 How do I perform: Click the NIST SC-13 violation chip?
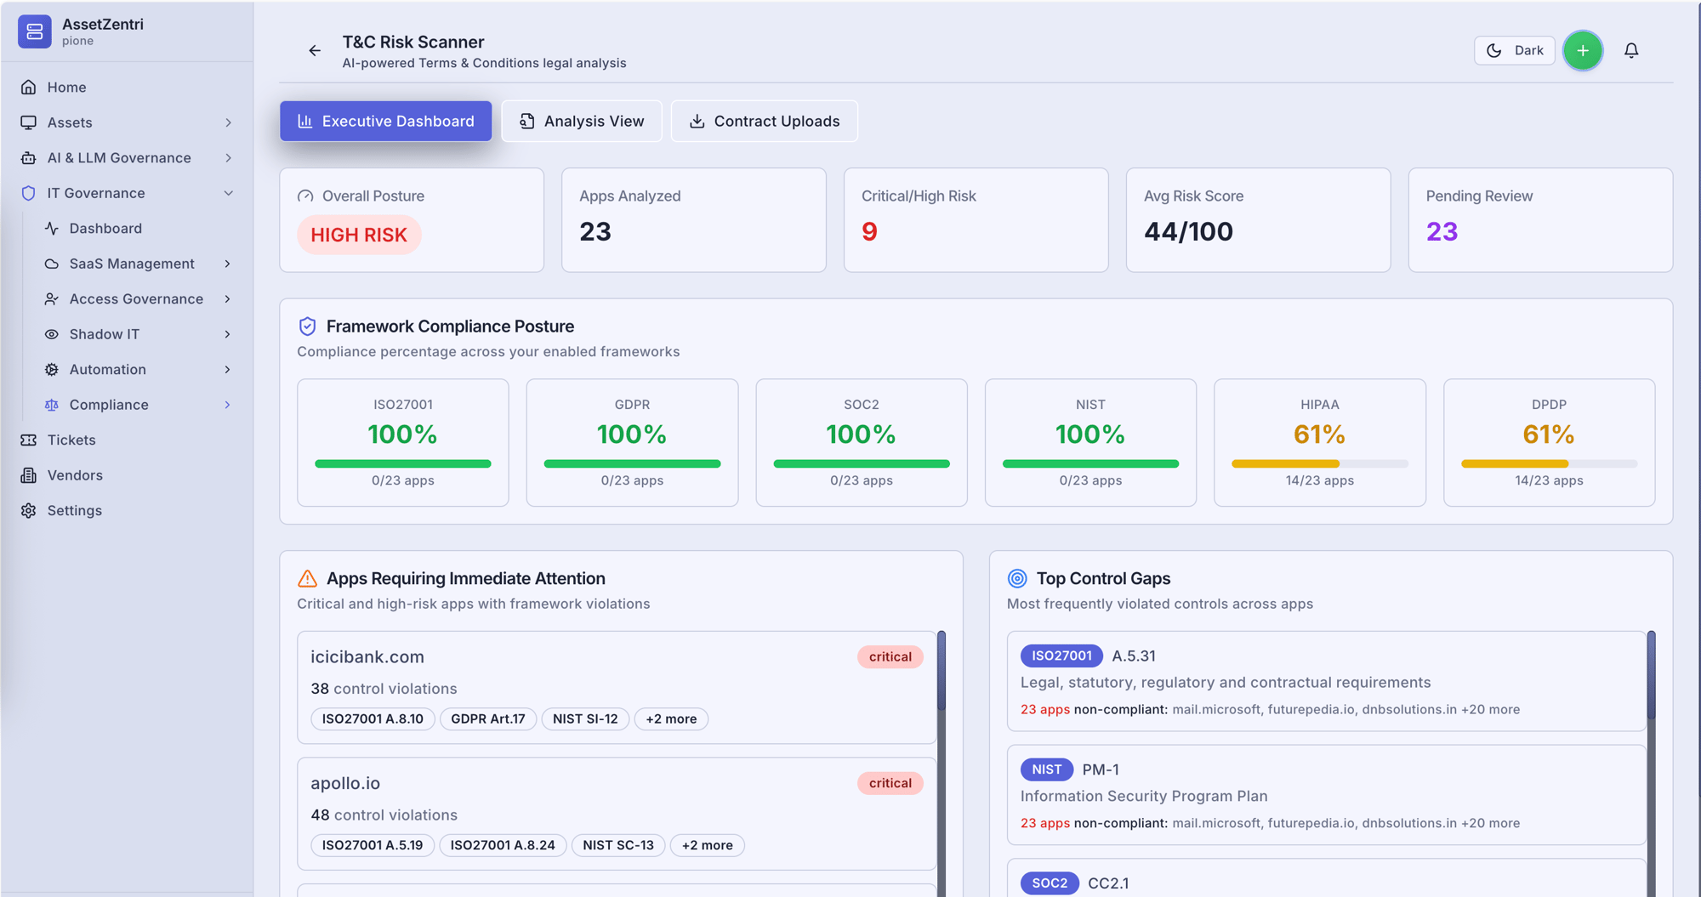618,846
